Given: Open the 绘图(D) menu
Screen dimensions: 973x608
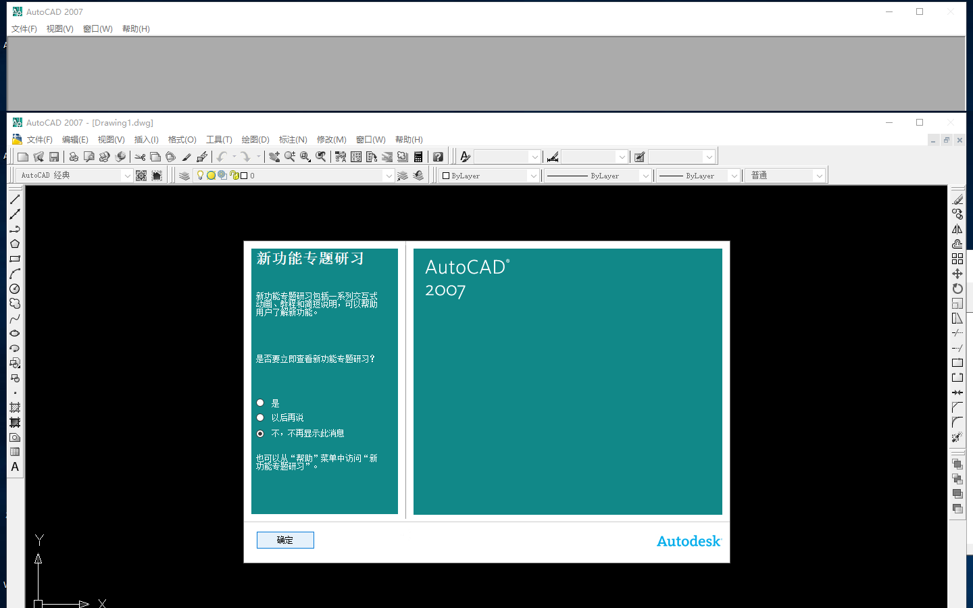Looking at the screenshot, I should [255, 140].
